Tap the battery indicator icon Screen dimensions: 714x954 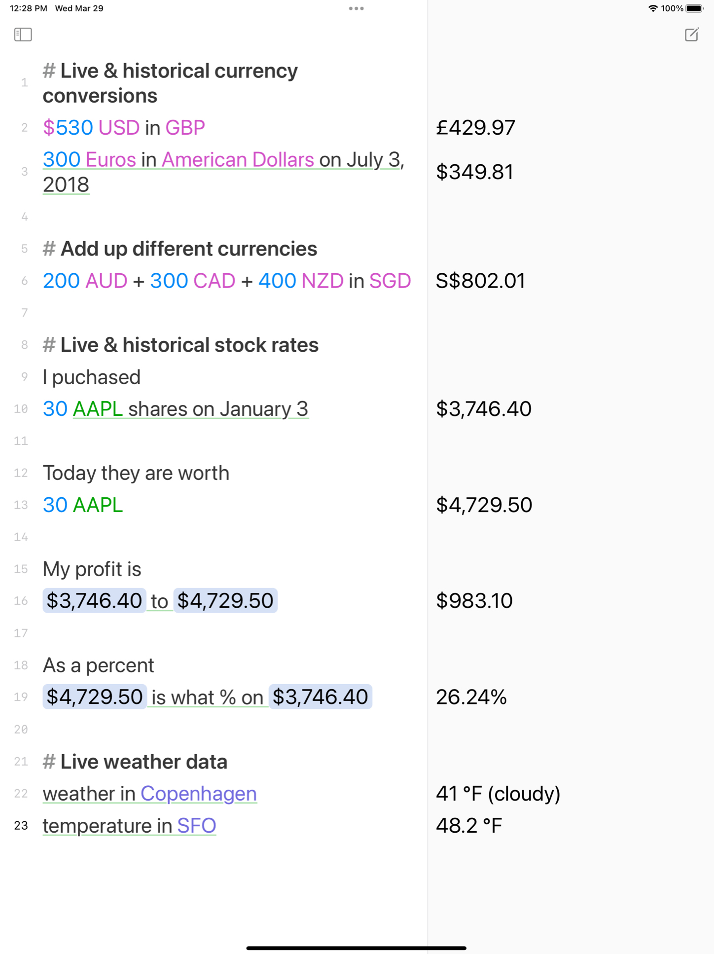pos(694,8)
